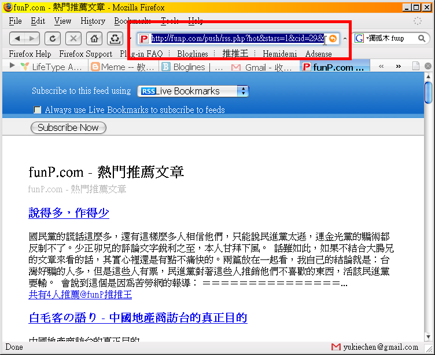Open the Google search engine selector
Viewport: 435px width, 355px height.
pos(360,38)
